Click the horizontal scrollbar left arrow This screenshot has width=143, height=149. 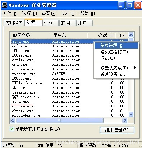pyautogui.click(x=13, y=121)
